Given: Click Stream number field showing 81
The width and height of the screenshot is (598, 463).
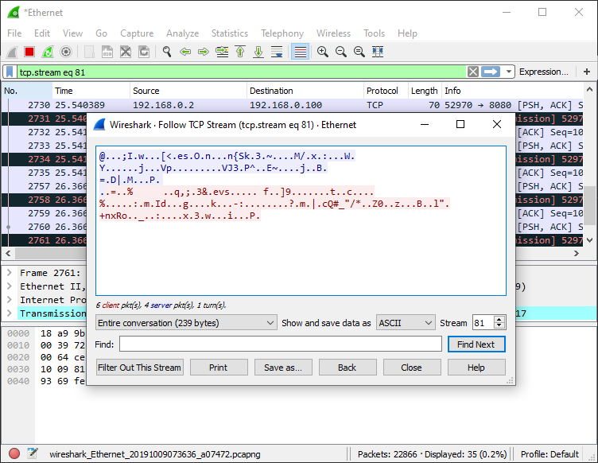Looking at the screenshot, I should pos(483,323).
